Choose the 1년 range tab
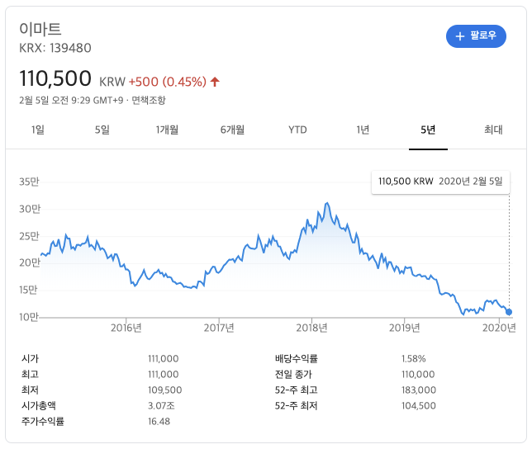532x449 pixels. 363,130
